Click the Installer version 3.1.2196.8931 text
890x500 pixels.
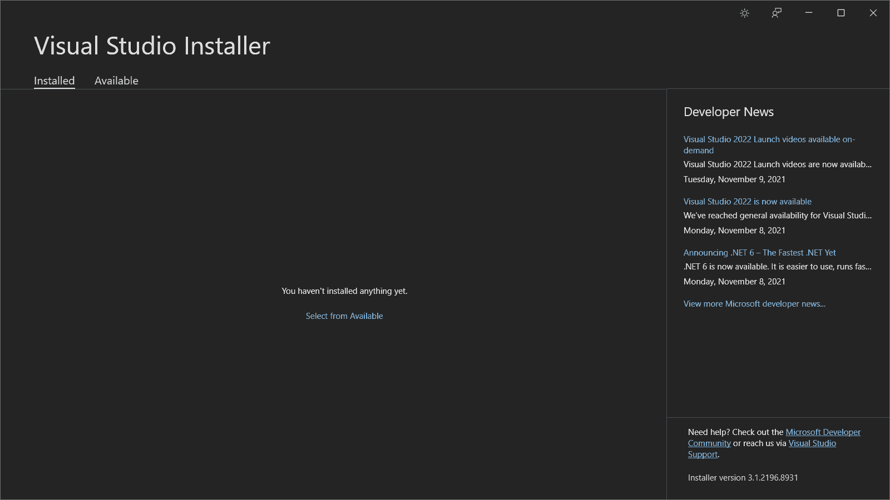[x=743, y=478]
